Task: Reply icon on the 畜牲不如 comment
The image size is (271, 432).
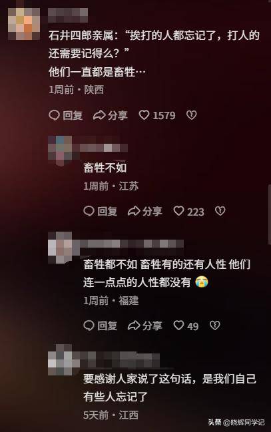Action: tap(89, 211)
